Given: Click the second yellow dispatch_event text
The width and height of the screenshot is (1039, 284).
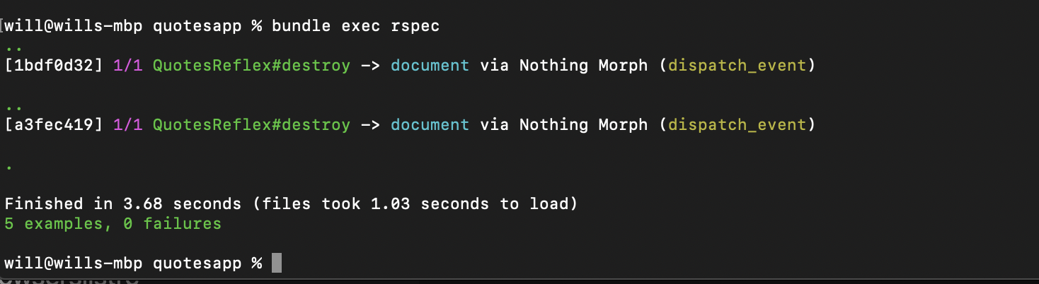Looking at the screenshot, I should (737, 125).
